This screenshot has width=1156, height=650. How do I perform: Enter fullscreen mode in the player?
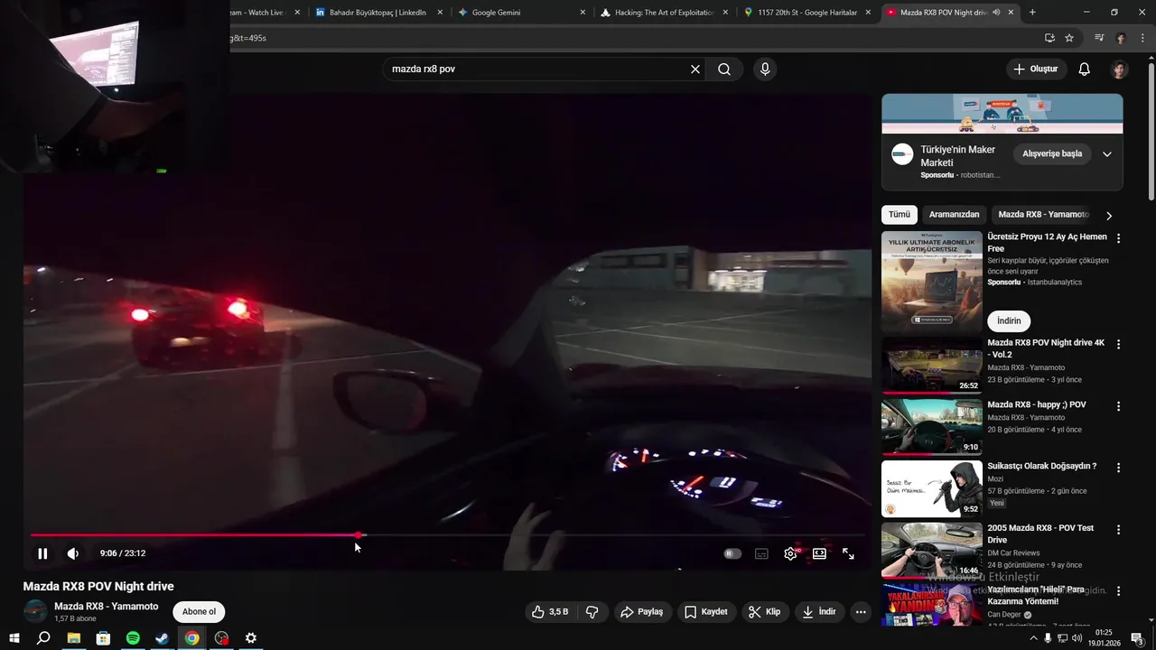click(x=848, y=553)
